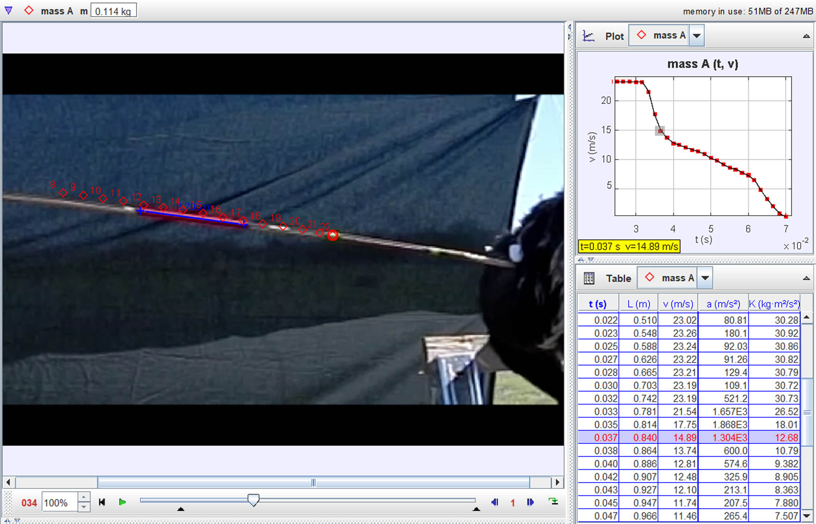Play the video with green play button

[x=122, y=502]
